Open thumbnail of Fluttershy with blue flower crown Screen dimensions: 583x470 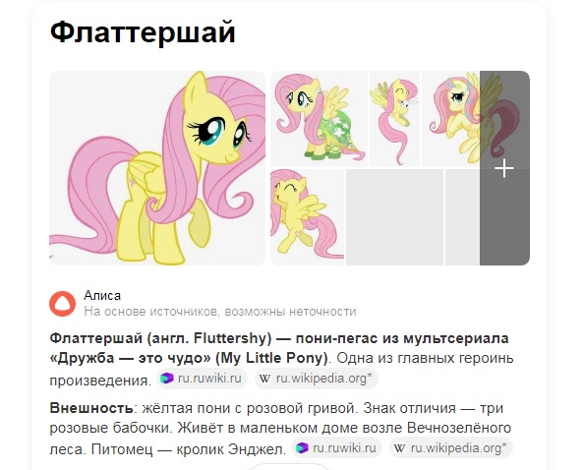pos(450,119)
